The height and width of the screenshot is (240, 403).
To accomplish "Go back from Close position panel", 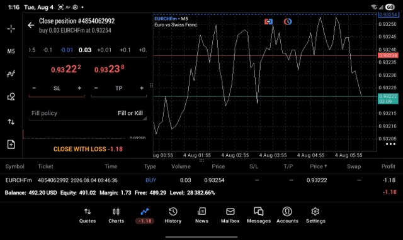I will tap(31, 25).
